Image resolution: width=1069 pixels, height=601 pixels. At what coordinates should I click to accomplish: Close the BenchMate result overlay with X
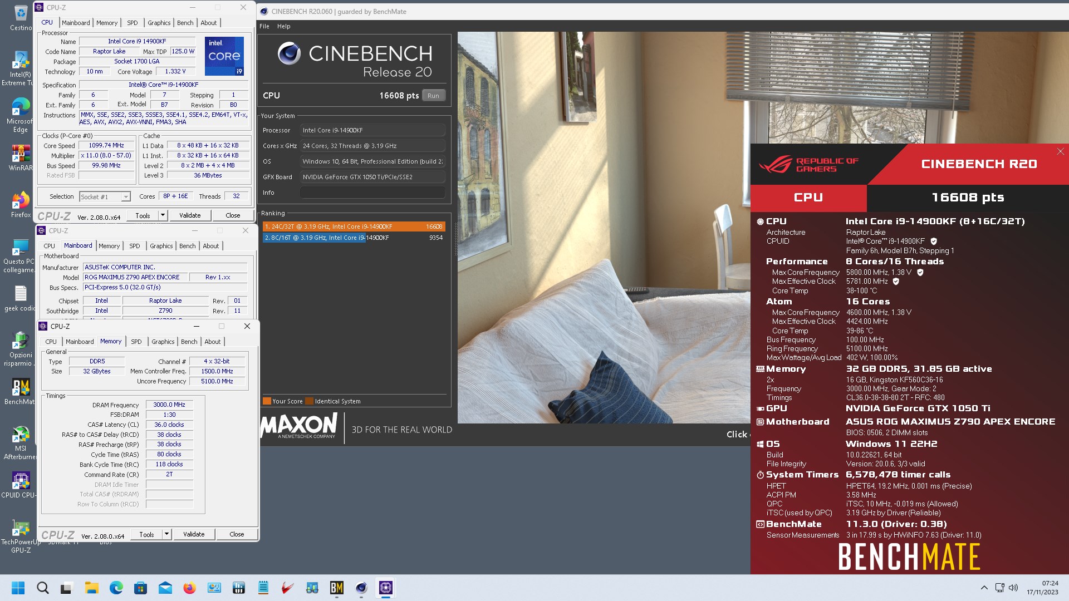(x=1060, y=151)
